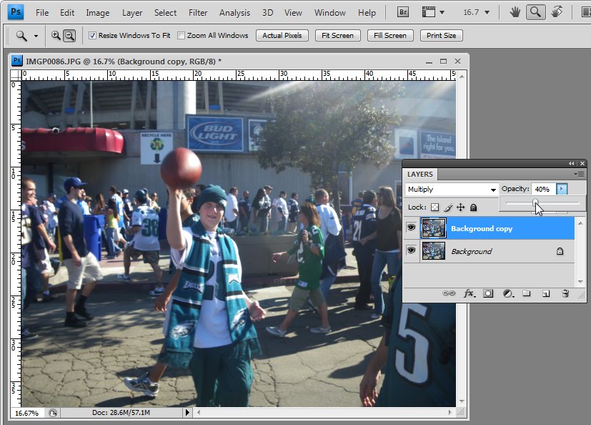Click the horizontal scrollbar right arrow
This screenshot has width=591, height=425.
point(450,413)
